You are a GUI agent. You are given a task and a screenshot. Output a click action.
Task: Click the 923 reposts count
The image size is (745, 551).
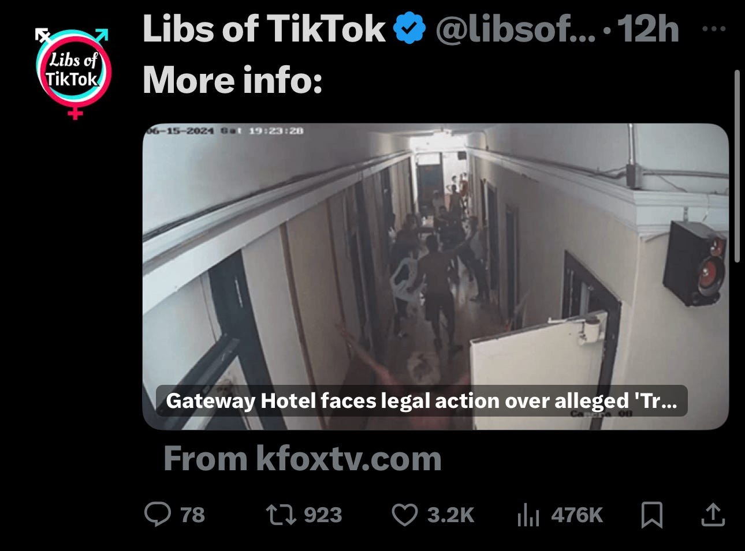(x=323, y=515)
